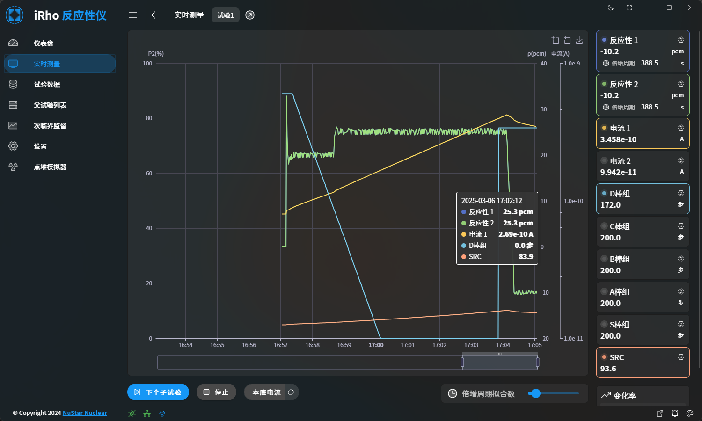Click the 停止 button

pyautogui.click(x=216, y=392)
